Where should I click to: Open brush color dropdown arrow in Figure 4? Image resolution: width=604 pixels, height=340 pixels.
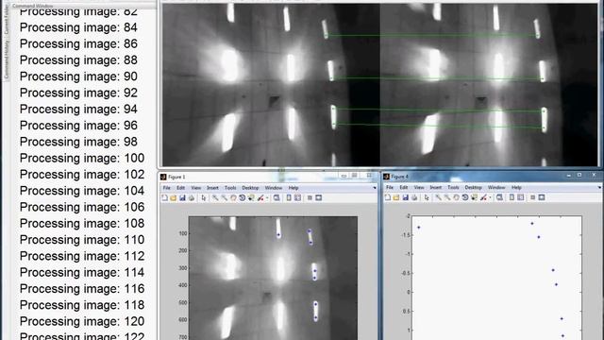pos(490,197)
